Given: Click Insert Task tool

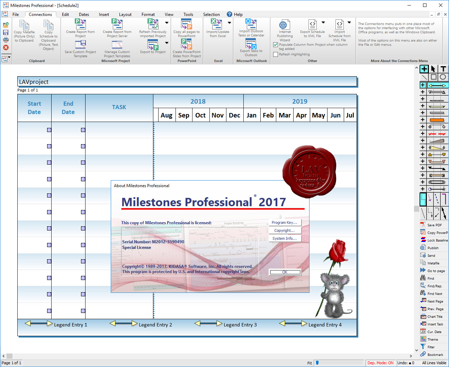Looking at the screenshot, I should (x=434, y=324).
